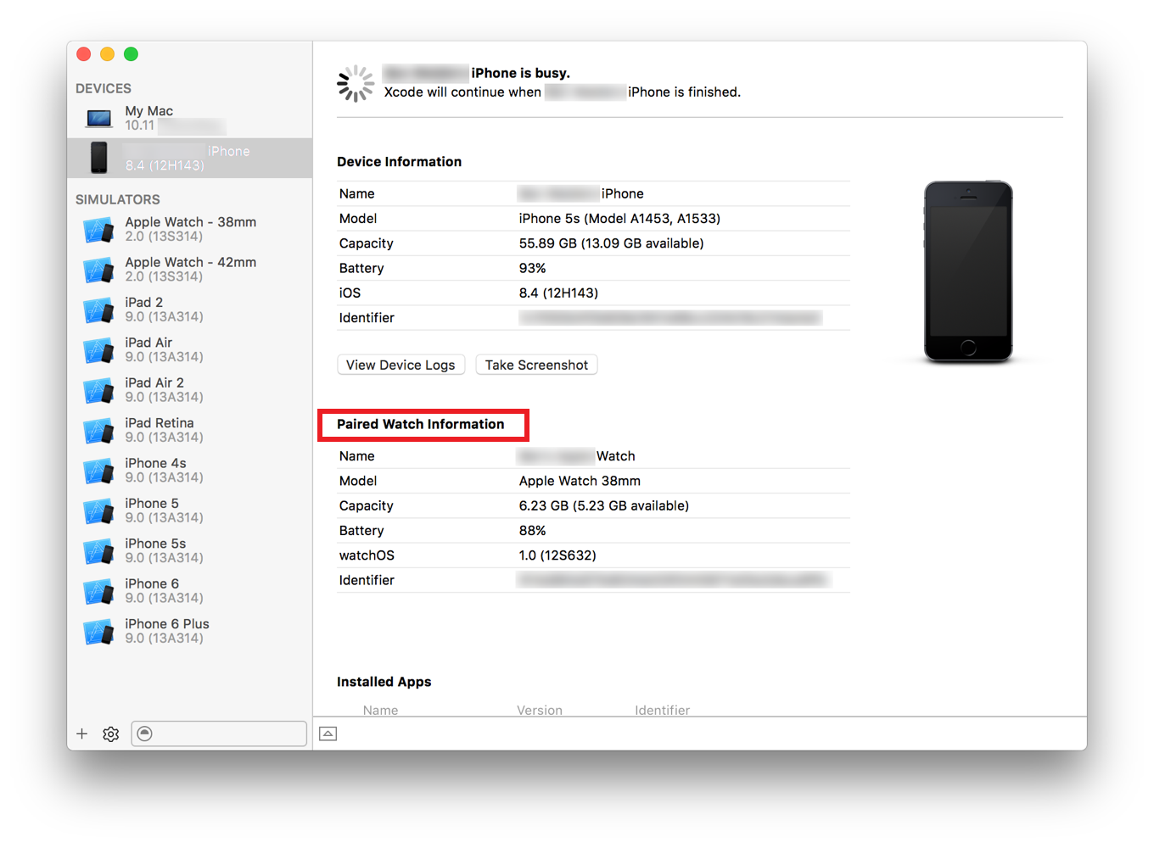The height and width of the screenshot is (848, 1154).
Task: Select iPad 2 simulator row
Action: coord(190,310)
